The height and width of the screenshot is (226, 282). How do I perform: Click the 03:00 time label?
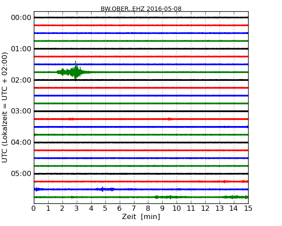click(21, 111)
